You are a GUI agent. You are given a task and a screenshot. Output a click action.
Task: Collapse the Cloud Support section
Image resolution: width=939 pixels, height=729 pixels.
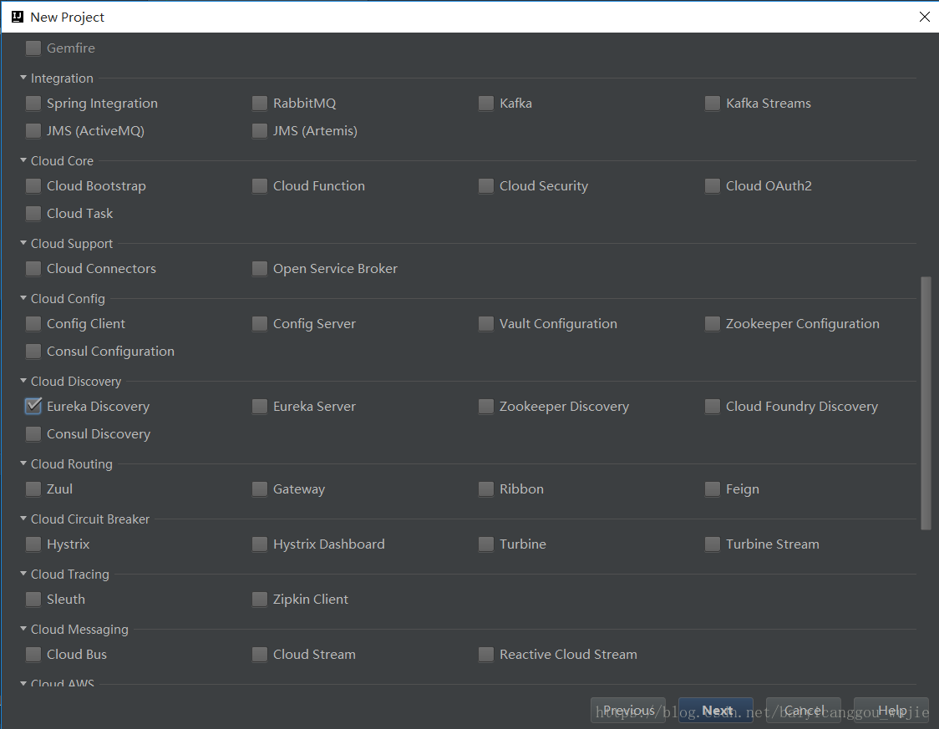(23, 243)
